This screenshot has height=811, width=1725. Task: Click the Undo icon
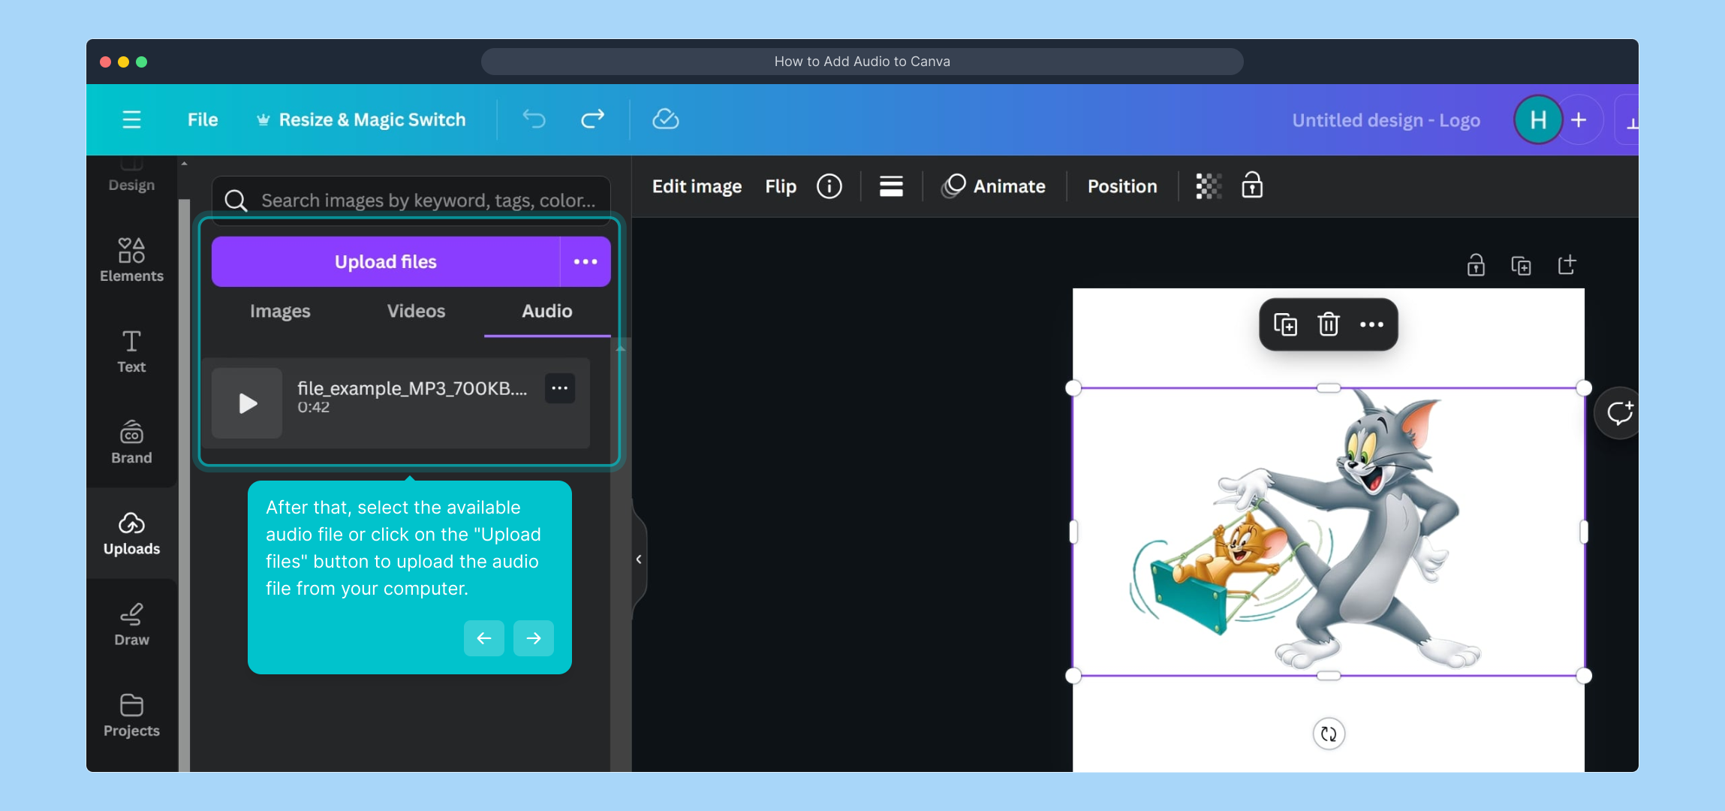point(533,119)
